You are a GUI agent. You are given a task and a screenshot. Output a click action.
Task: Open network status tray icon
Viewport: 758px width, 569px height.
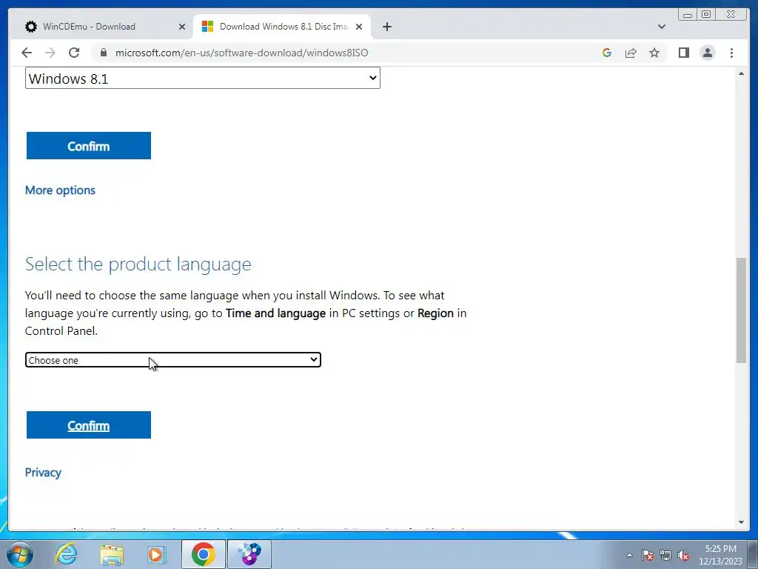(x=665, y=555)
